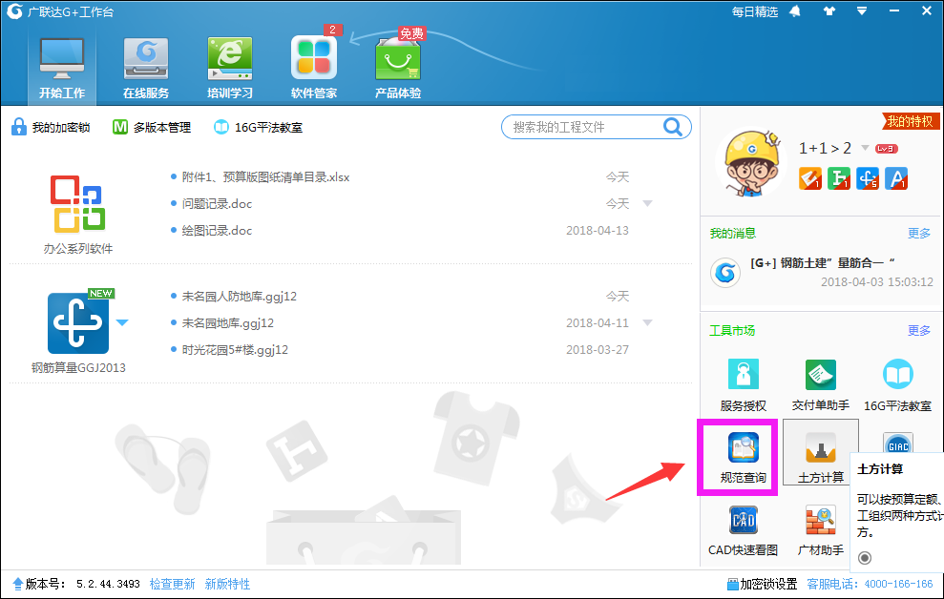Open the dropdown arrow beside GGJ2013 icon
This screenshot has height=599, width=944.
122,323
